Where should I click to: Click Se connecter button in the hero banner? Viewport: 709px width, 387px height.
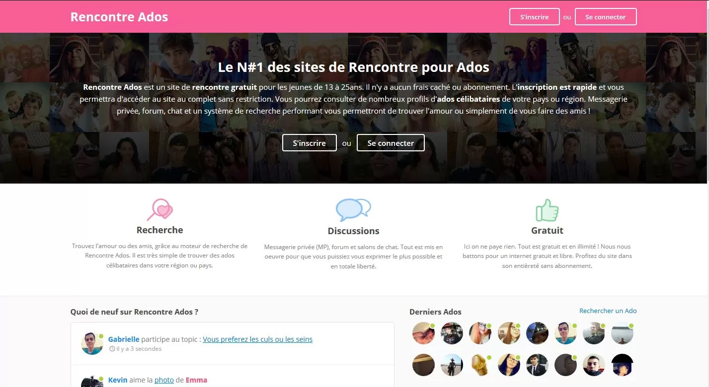[391, 143]
